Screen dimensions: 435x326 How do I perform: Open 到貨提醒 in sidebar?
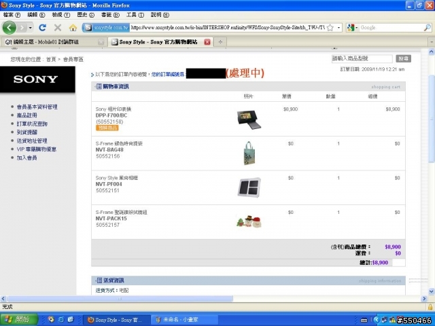point(27,132)
